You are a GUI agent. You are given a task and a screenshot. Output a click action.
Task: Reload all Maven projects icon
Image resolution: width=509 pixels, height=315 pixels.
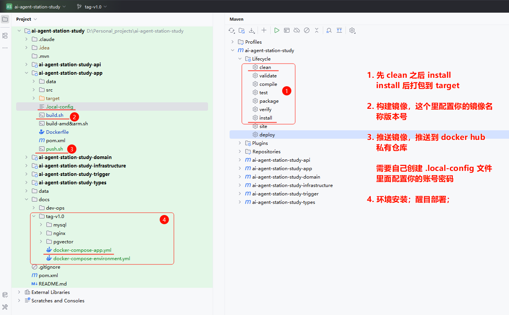pos(231,30)
